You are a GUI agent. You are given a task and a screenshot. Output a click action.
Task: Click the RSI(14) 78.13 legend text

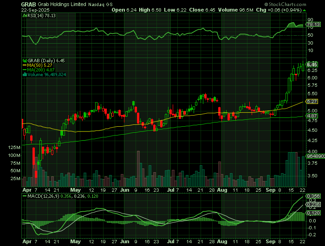pyautogui.click(x=41, y=15)
